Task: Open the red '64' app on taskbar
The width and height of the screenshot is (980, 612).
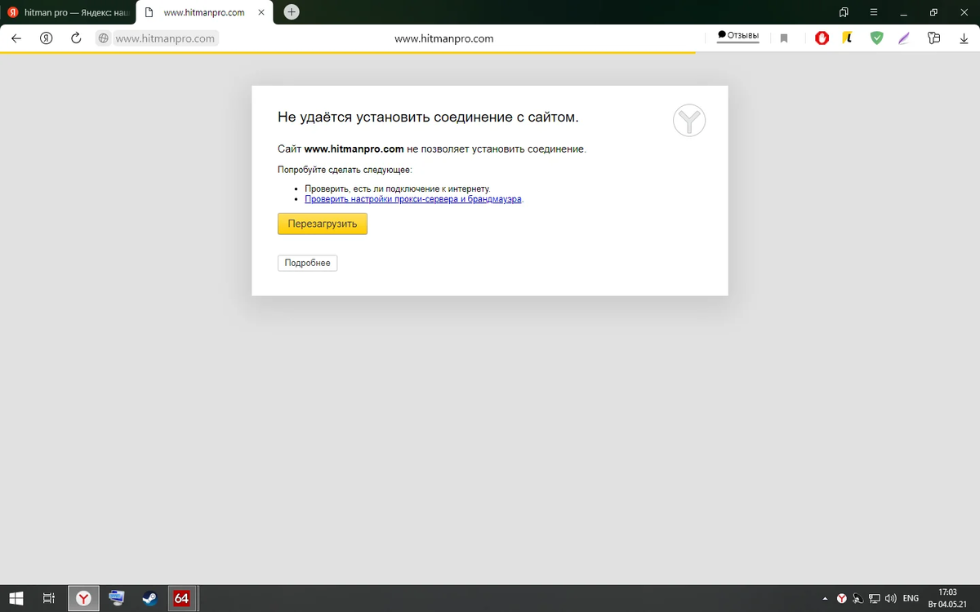Action: click(181, 598)
